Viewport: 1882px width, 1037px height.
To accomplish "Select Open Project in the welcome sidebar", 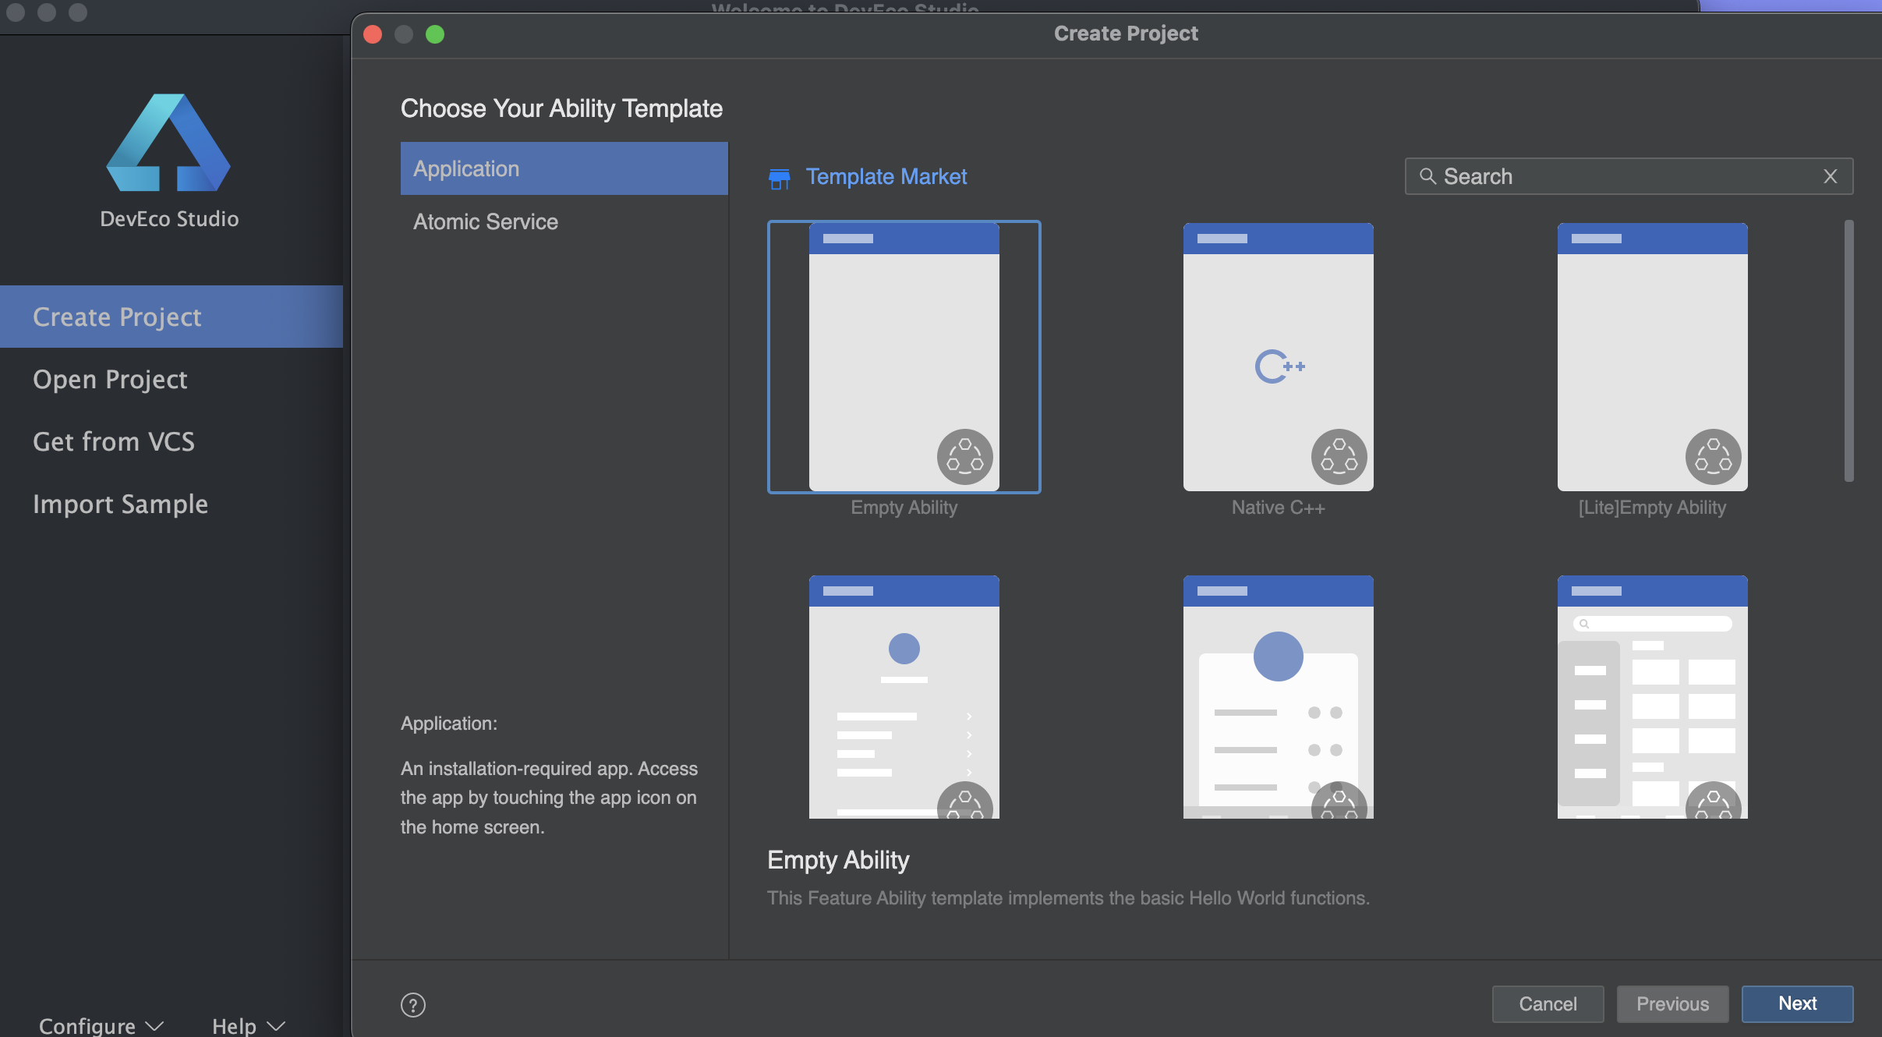I will pyautogui.click(x=172, y=379).
